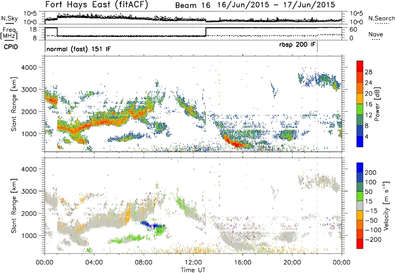Click the 24 tick label on Power colorbar
This screenshot has height=273, width=395.
pos(369,83)
